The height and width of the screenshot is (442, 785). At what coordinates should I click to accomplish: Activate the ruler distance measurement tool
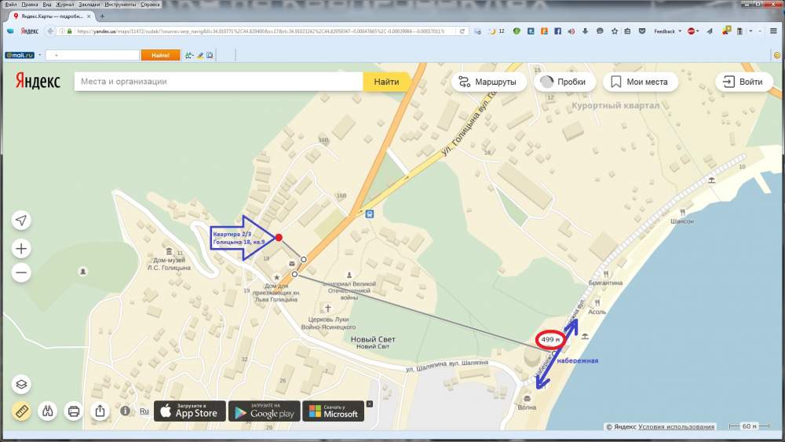(x=21, y=411)
